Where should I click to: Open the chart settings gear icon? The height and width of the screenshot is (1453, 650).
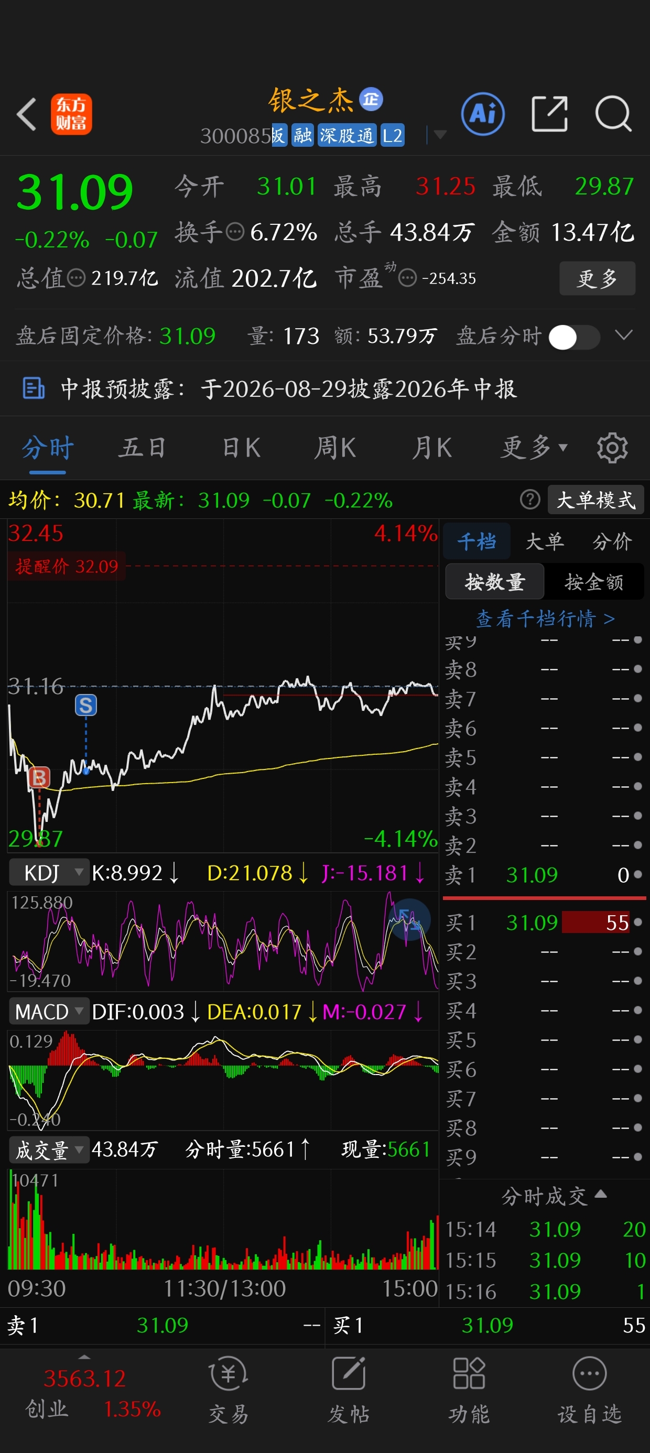(x=612, y=448)
